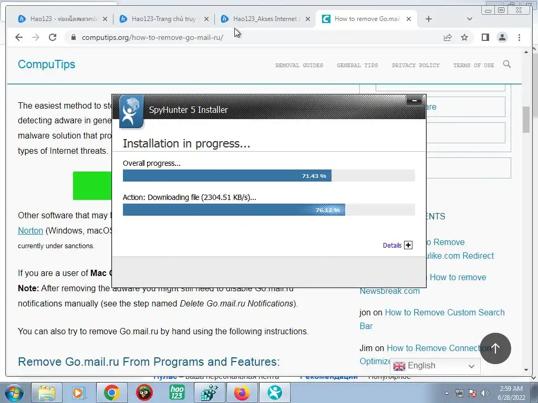Click scroll-to-top arrow circle button
The width and height of the screenshot is (538, 403).
(495, 348)
